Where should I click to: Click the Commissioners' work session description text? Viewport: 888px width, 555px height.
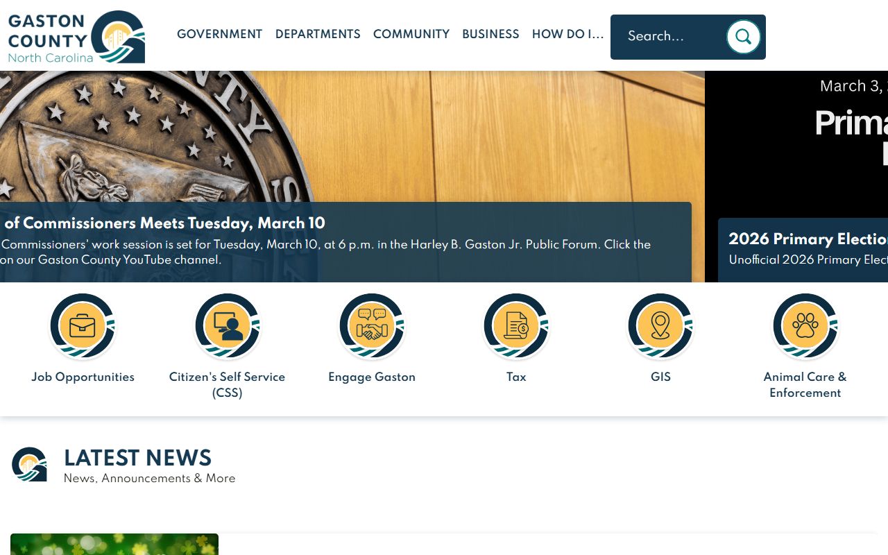[325, 252]
